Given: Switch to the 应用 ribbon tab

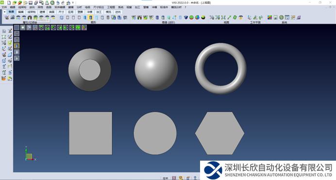Looking at the screenshot, I should [x=70, y=12].
